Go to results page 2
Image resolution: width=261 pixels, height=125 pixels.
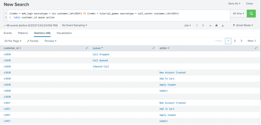pos(235,41)
